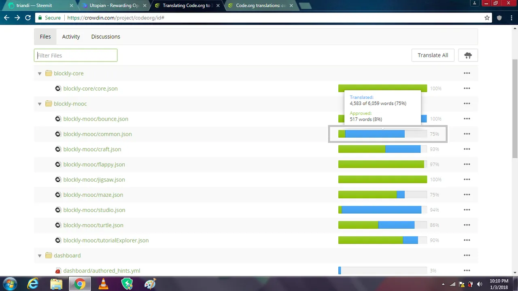Viewport: 518px width, 291px height.
Task: Open Paint from the taskbar
Action: (150, 284)
